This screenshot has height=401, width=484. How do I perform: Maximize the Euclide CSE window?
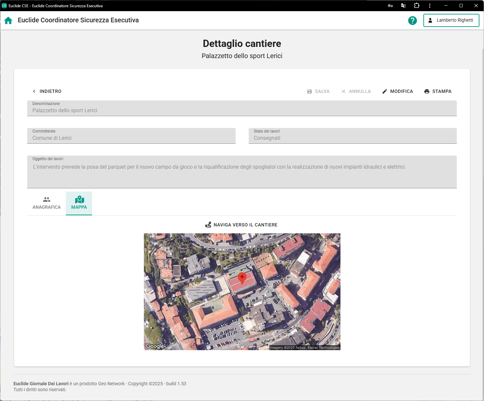[x=461, y=6]
